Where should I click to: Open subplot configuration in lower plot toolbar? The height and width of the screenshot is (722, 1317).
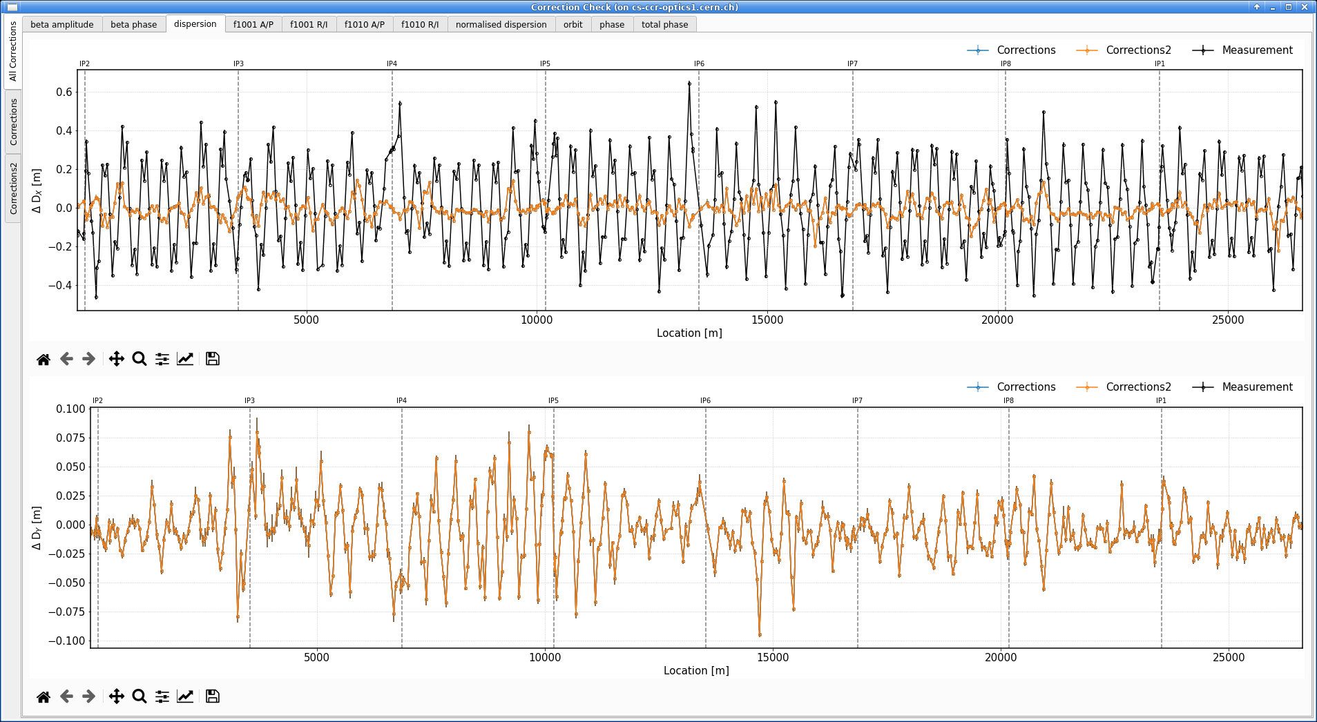click(x=162, y=696)
